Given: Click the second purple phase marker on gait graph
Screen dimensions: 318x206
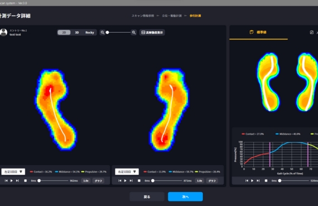Looking at the screenshot, I should pyautogui.click(x=308, y=154).
